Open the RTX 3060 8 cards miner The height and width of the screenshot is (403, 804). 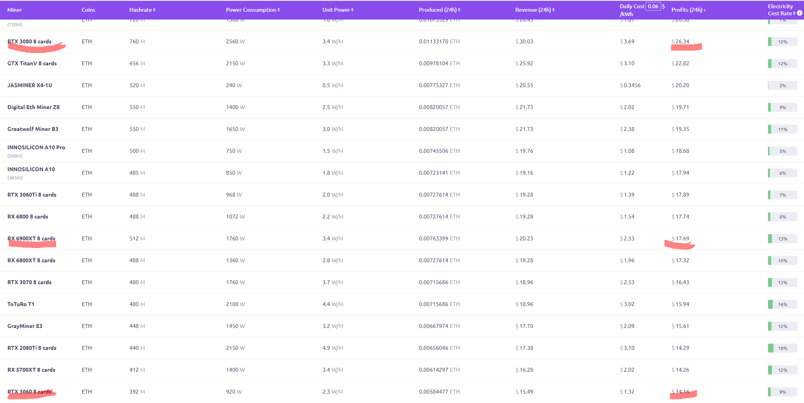click(x=29, y=392)
